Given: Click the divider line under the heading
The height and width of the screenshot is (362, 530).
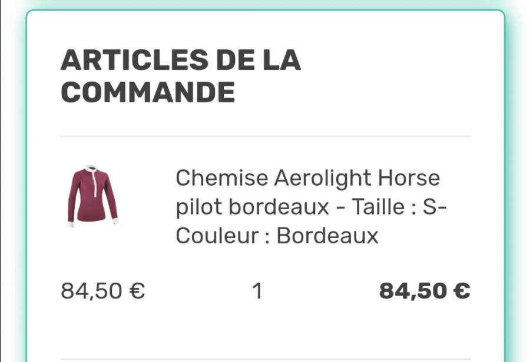Looking at the screenshot, I should click(x=265, y=136).
